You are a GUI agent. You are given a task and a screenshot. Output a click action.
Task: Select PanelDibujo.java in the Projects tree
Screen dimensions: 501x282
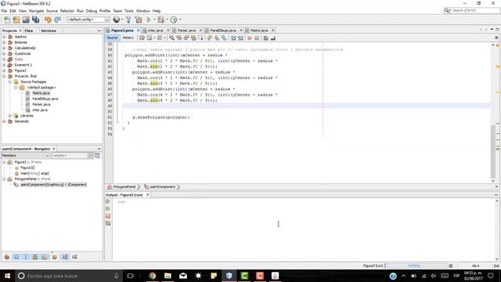45,99
